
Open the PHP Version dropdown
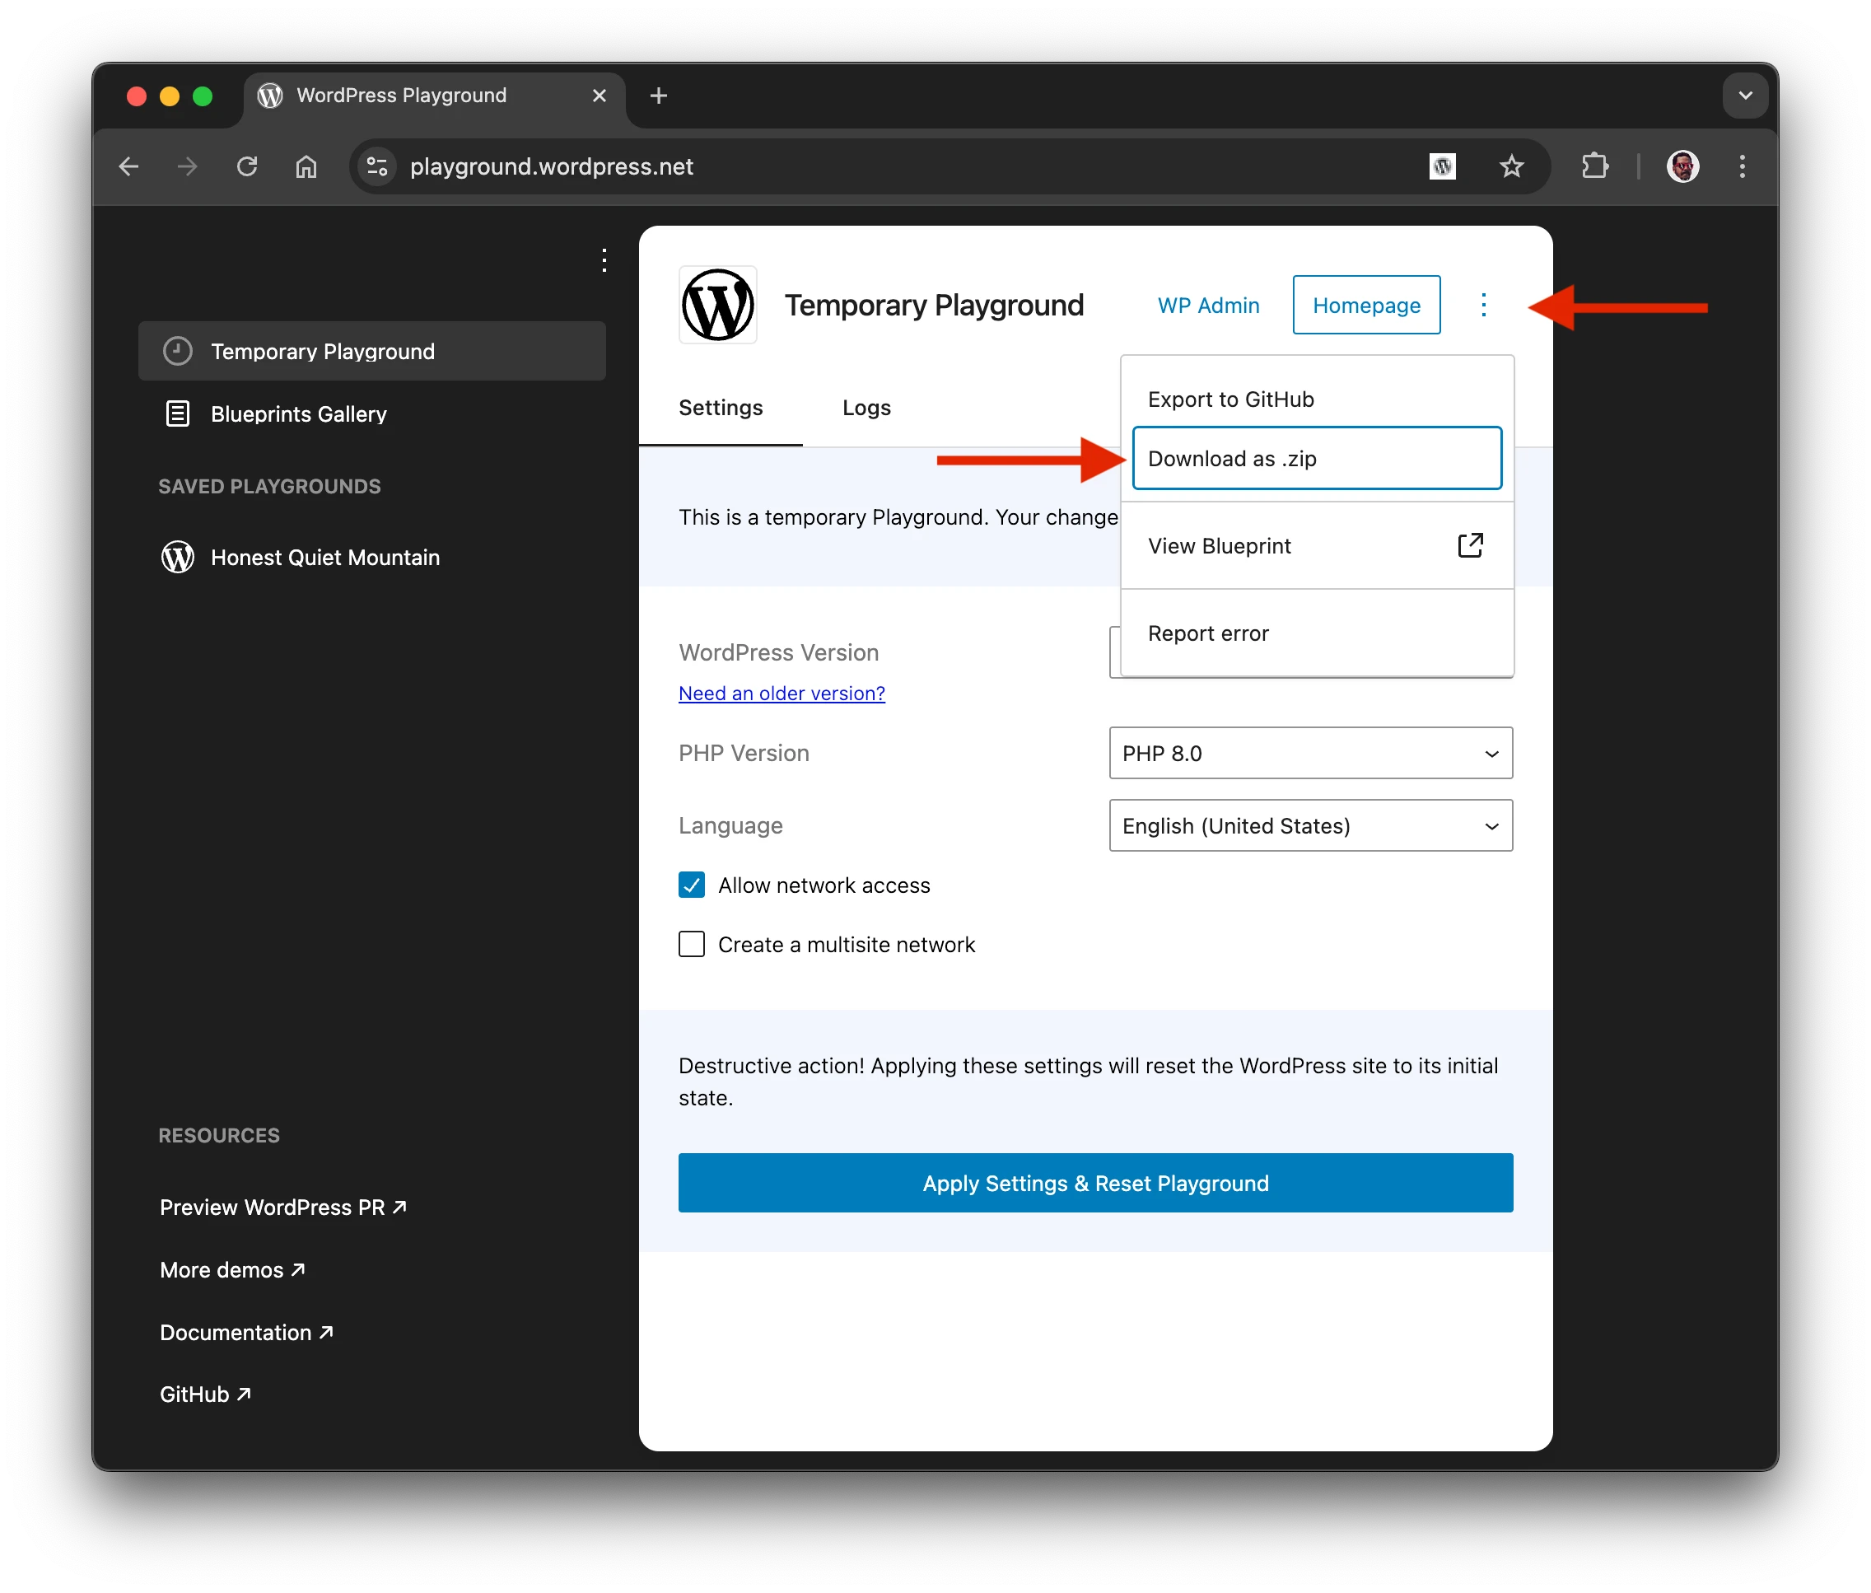[1310, 753]
